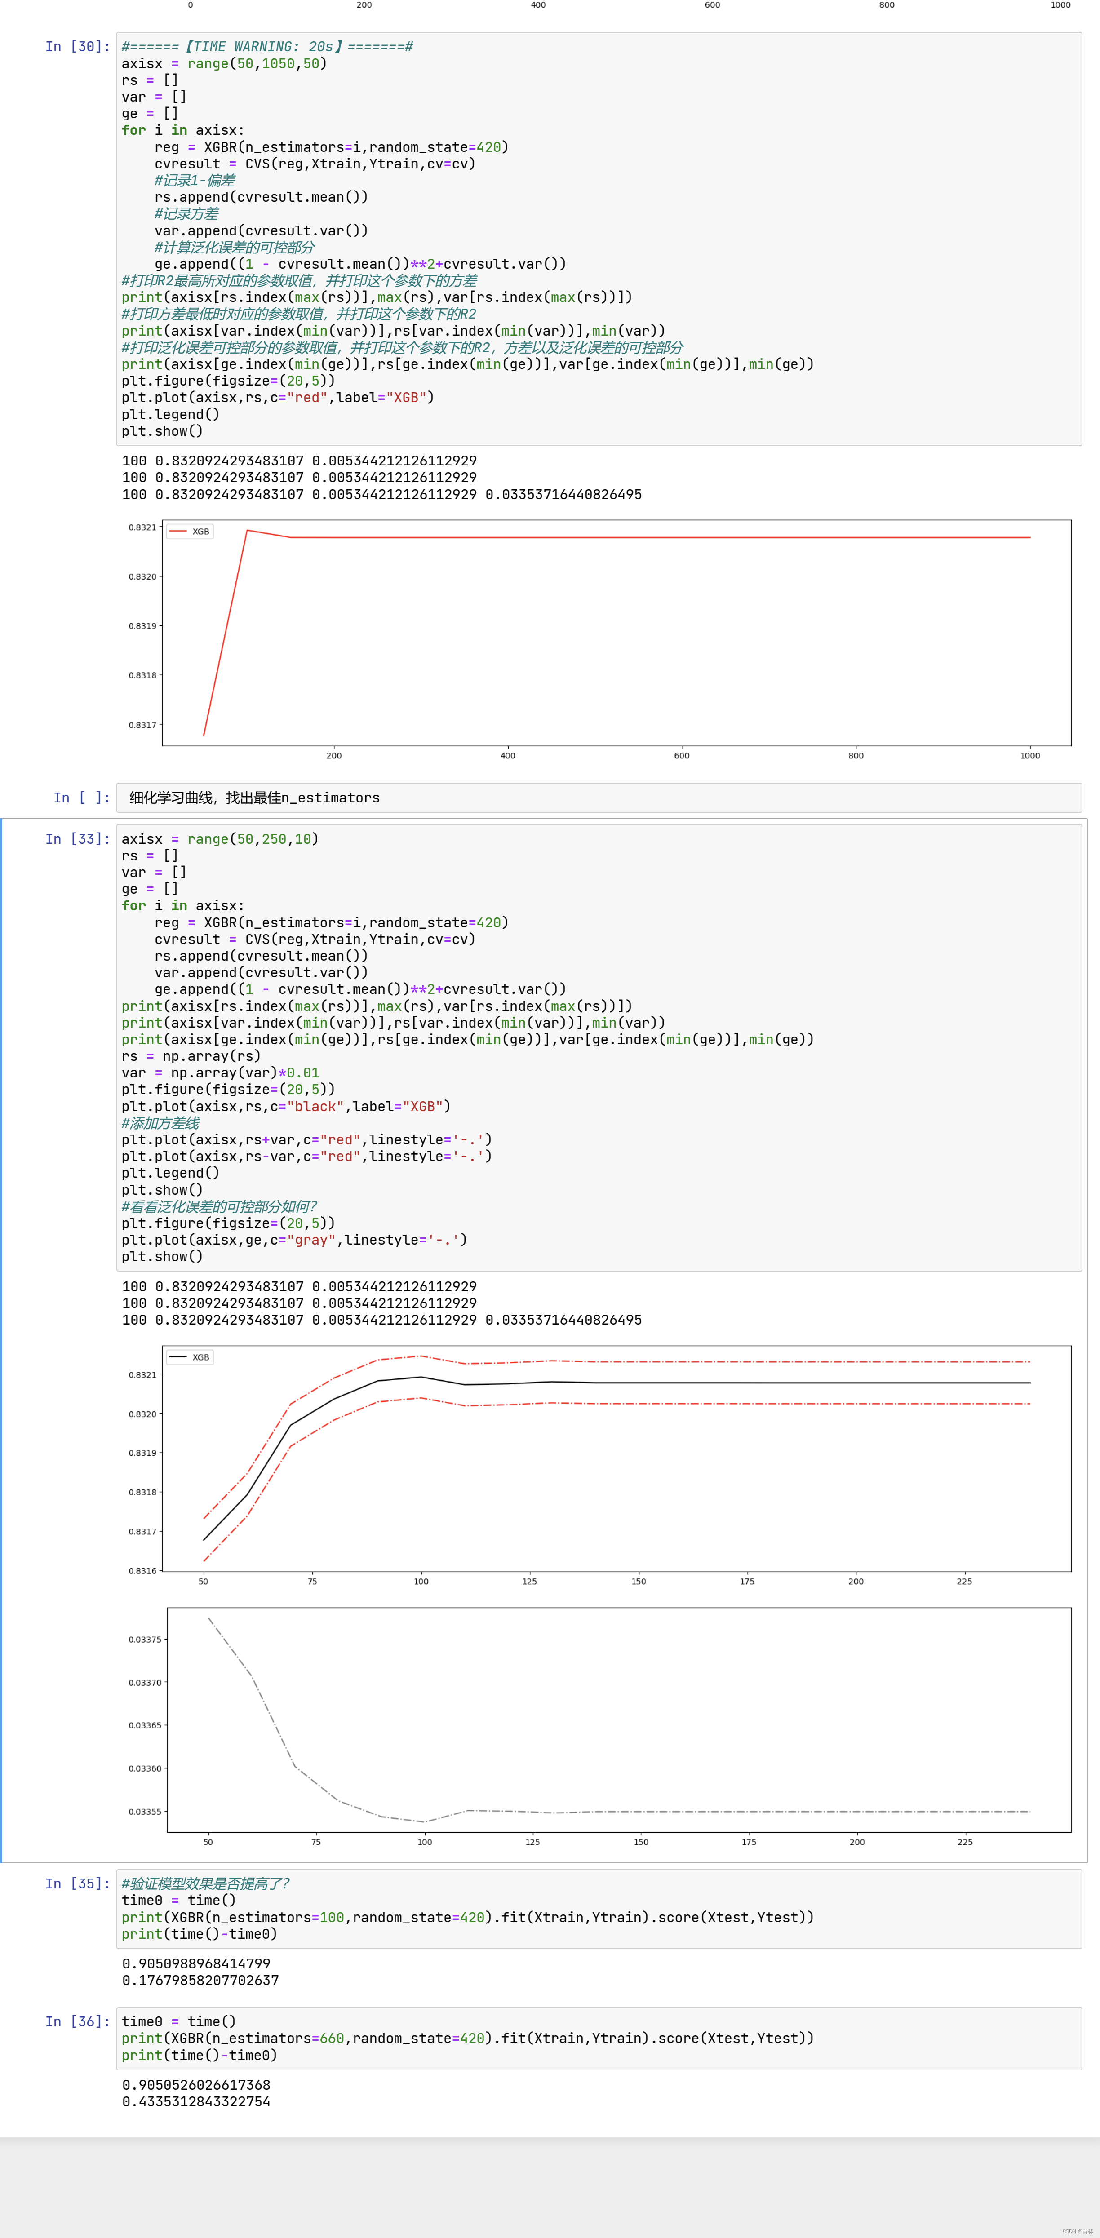Click plt.plot line with c="gray"
The image size is (1100, 2238).
[295, 1240]
